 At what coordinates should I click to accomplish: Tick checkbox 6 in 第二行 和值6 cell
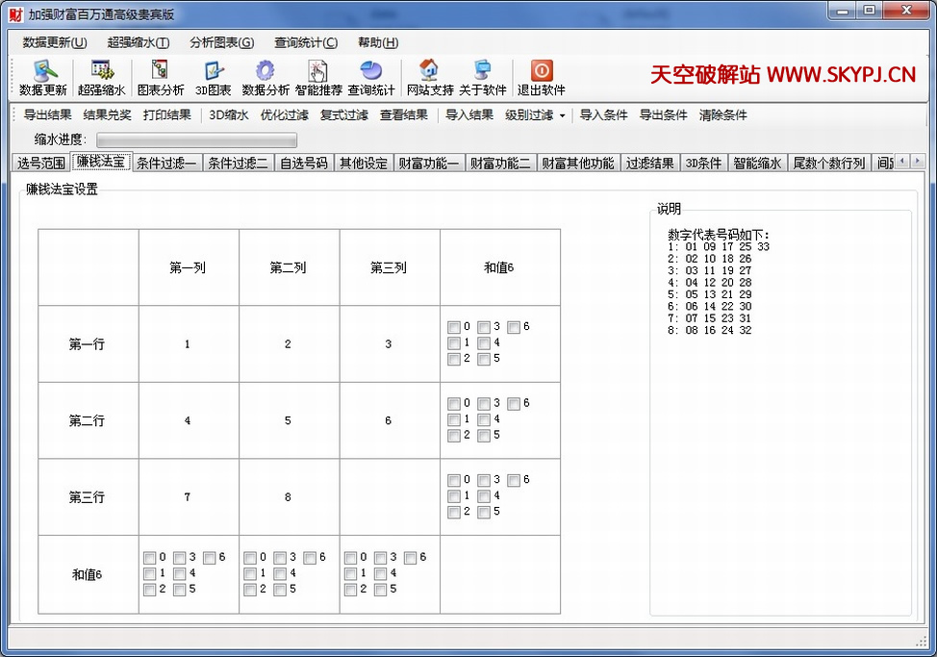514,404
